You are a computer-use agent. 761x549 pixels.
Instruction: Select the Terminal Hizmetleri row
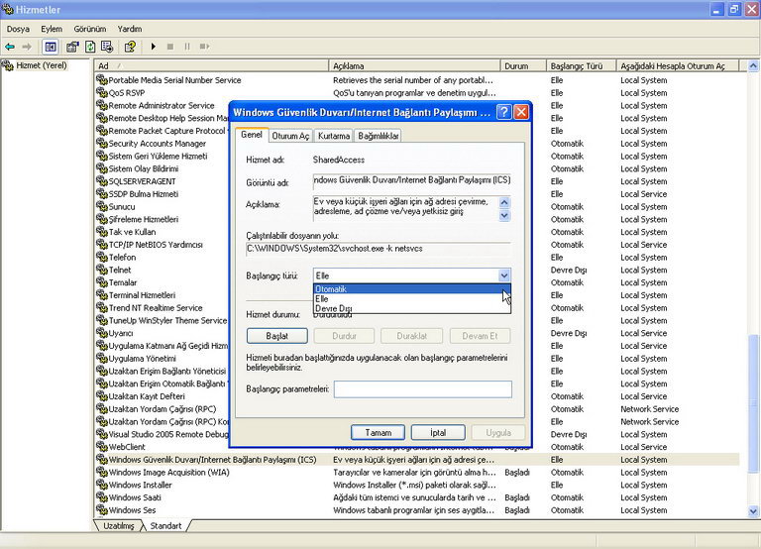(417, 294)
